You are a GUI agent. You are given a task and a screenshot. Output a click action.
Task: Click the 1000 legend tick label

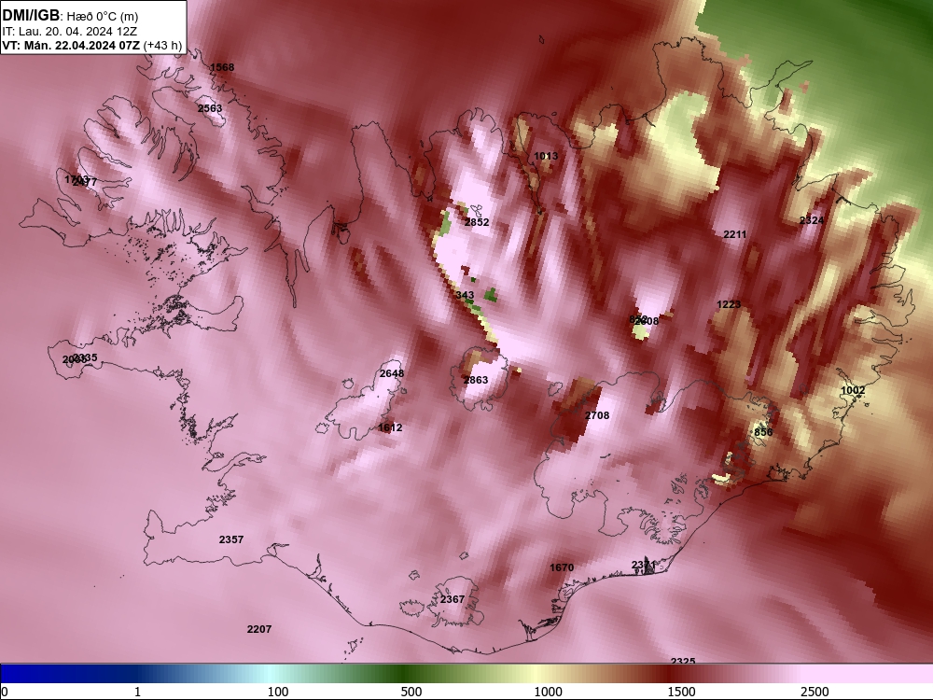[548, 692]
